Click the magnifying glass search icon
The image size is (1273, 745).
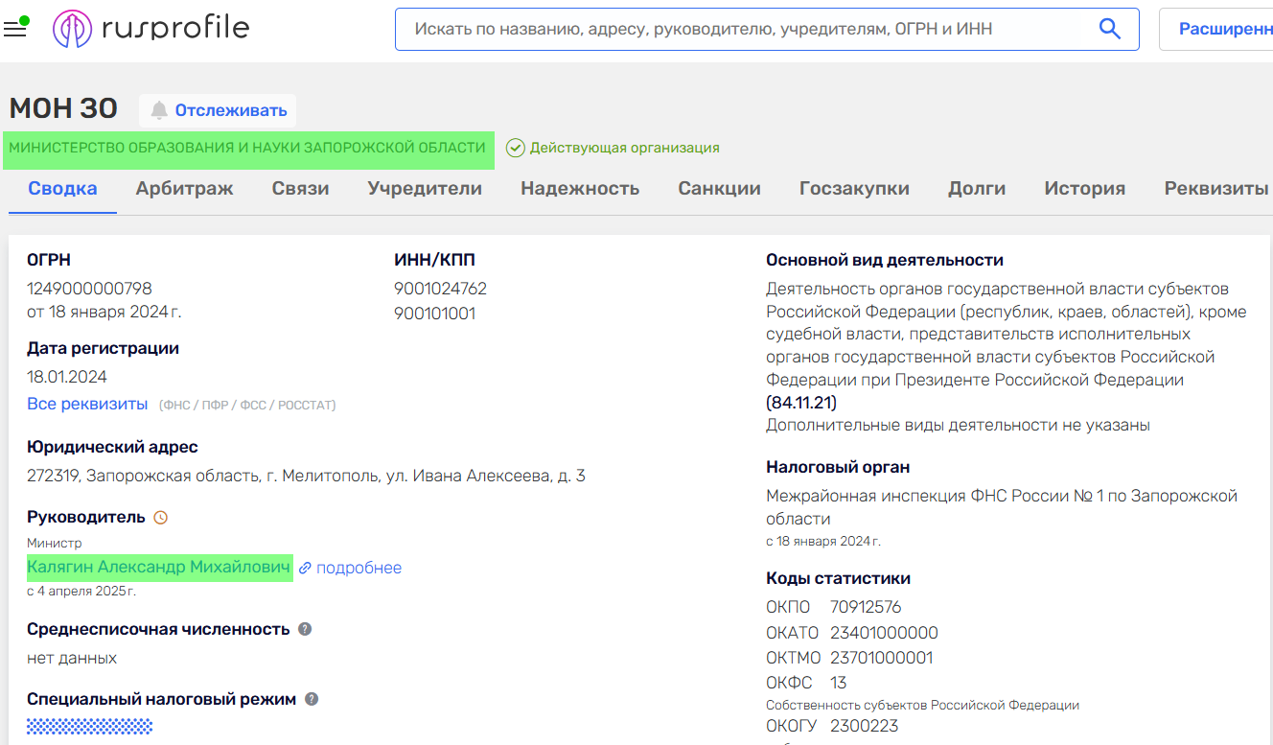pos(1109,30)
